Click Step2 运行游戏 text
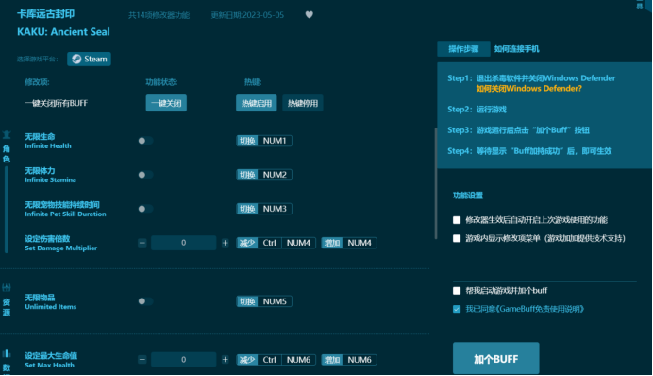The height and width of the screenshot is (376, 653). 477,110
